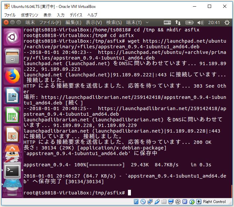The image size is (234, 207).
Task: Open the ファイル(F) terminal menu
Action: coord(50,22)
